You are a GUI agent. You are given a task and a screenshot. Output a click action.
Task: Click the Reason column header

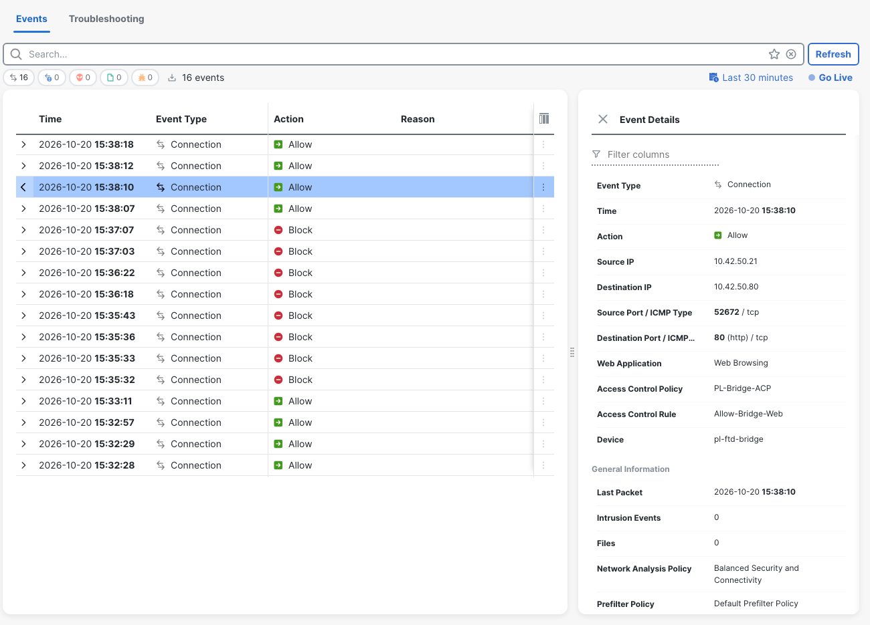[418, 119]
